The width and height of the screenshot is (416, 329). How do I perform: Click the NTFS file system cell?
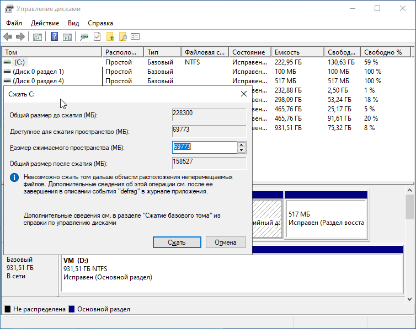(193, 62)
